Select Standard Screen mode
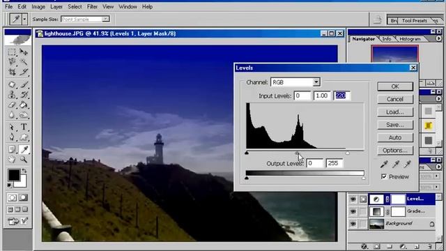 click(10, 210)
